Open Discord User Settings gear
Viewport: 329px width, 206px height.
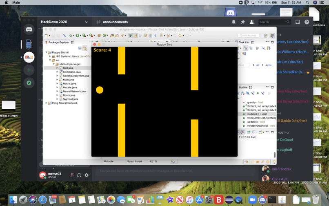(87, 175)
